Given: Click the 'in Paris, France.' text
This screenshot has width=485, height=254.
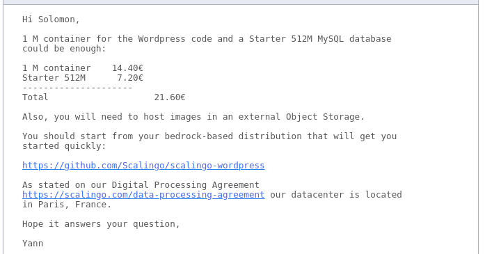Looking at the screenshot, I should pos(67,205).
